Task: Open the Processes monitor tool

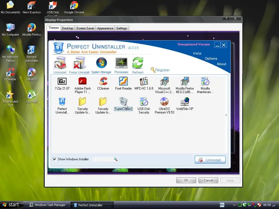Action: coord(121,65)
